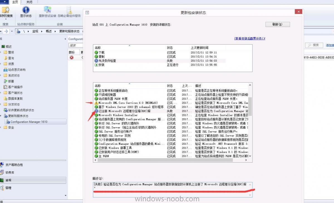Click the green check icon beside 复制

(96, 57)
